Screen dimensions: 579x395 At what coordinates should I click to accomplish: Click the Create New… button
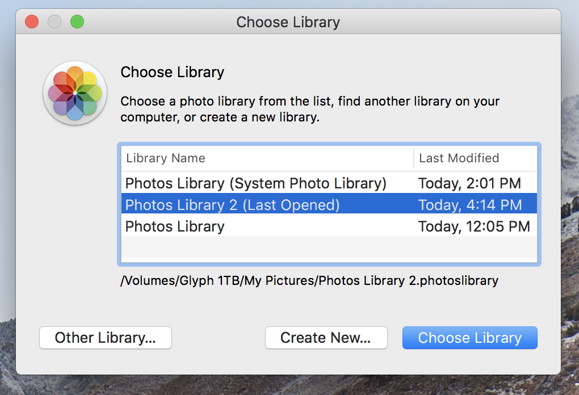326,338
